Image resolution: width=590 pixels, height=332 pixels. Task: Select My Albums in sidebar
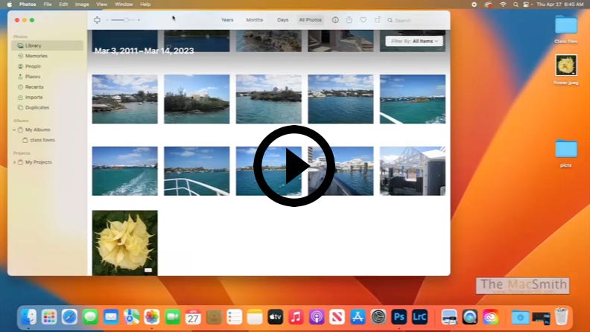(38, 130)
